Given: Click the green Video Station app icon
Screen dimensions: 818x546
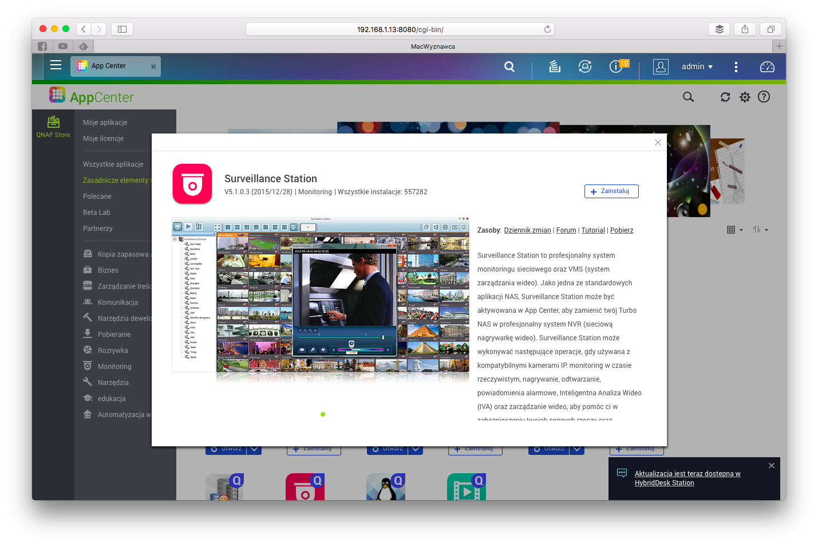Looking at the screenshot, I should click(467, 487).
